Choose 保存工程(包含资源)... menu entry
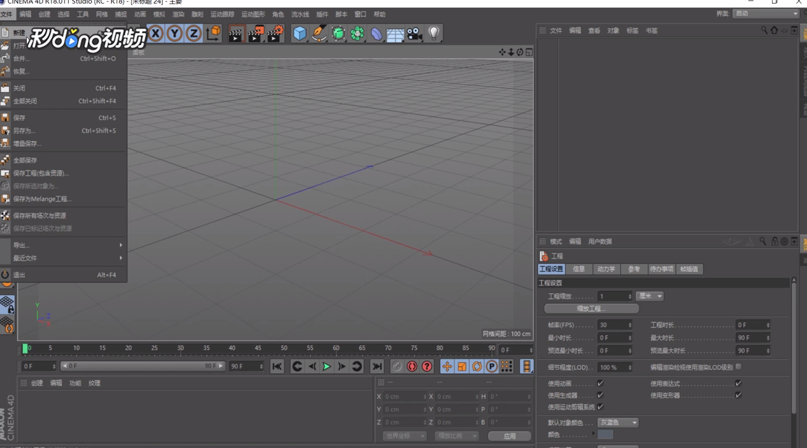The height and width of the screenshot is (448, 807). click(64, 173)
